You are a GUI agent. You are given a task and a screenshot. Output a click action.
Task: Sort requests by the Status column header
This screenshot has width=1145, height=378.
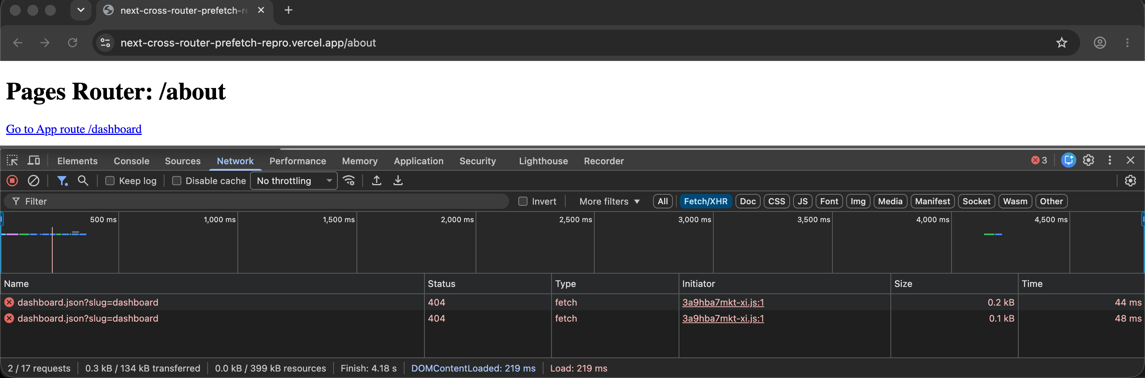click(488, 283)
